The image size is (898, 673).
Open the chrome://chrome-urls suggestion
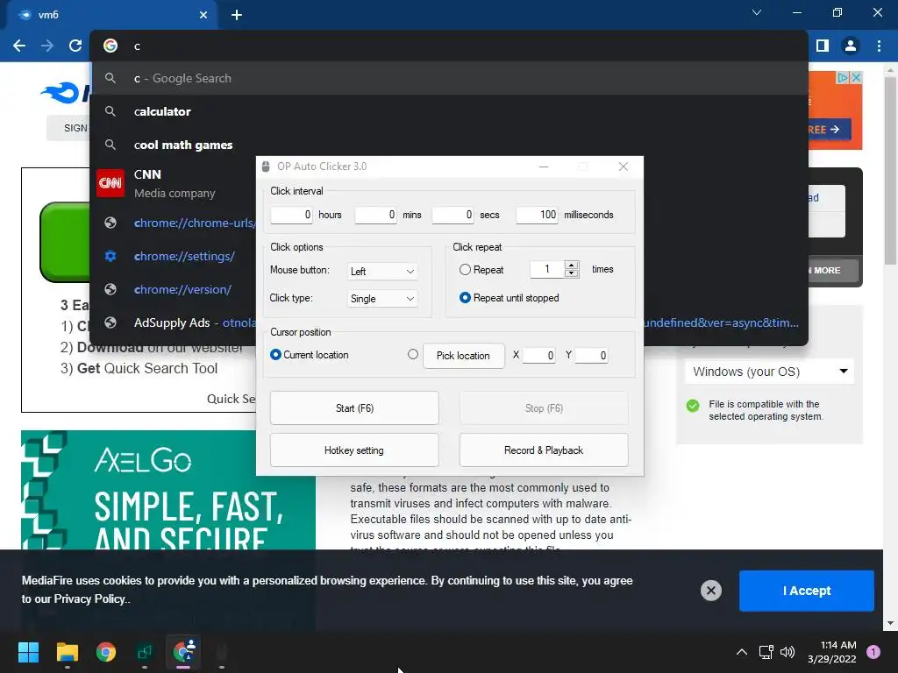click(x=175, y=223)
